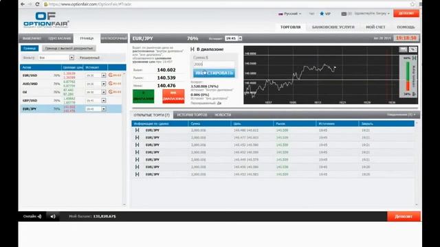Viewport: 440px width, 247px height.
Task: Click the browser forward arrow
Action: tap(30, 4)
